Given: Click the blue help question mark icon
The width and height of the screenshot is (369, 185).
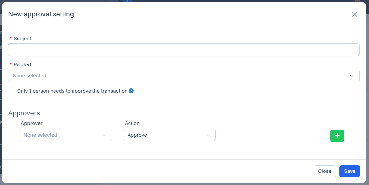Looking at the screenshot, I should [131, 91].
